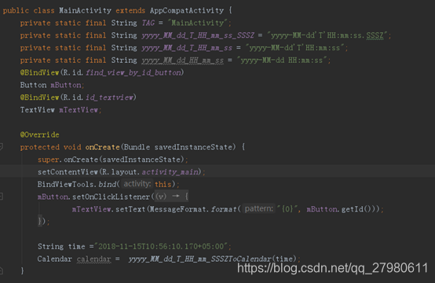Click the mTextView field declaration

[x=79, y=110]
